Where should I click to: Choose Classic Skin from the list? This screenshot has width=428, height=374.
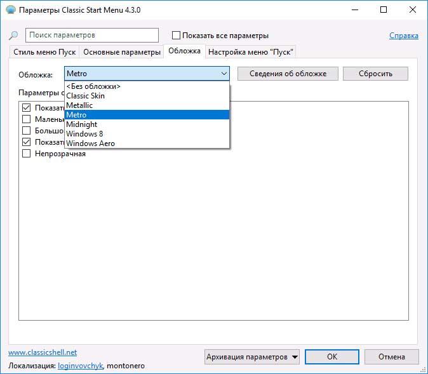147,96
